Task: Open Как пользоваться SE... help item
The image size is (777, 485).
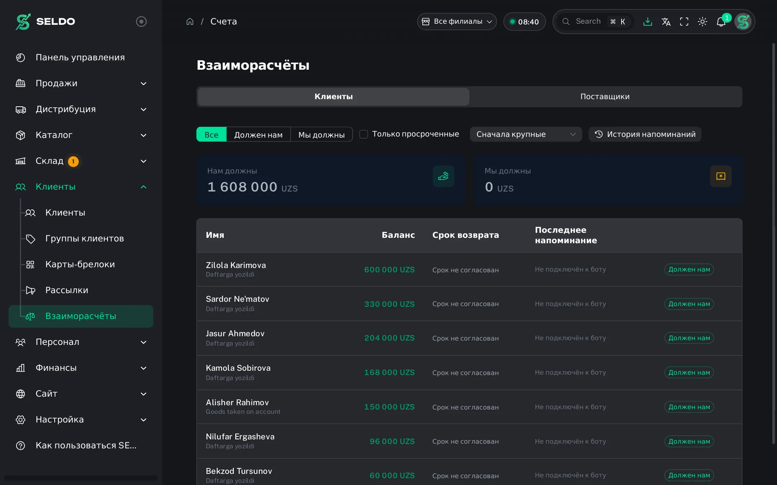Action: pos(81,445)
